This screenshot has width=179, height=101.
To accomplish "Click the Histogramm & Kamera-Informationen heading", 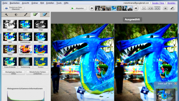I will [25, 88].
